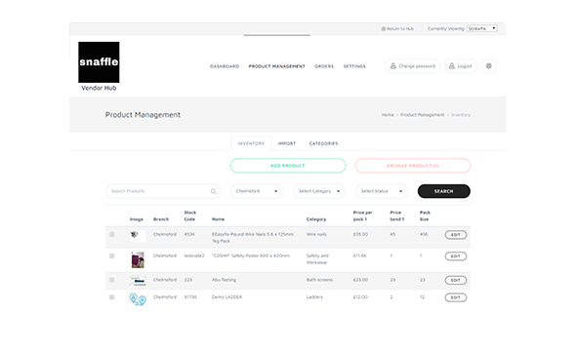Switch to Import tab
576x351 pixels.
286,143
